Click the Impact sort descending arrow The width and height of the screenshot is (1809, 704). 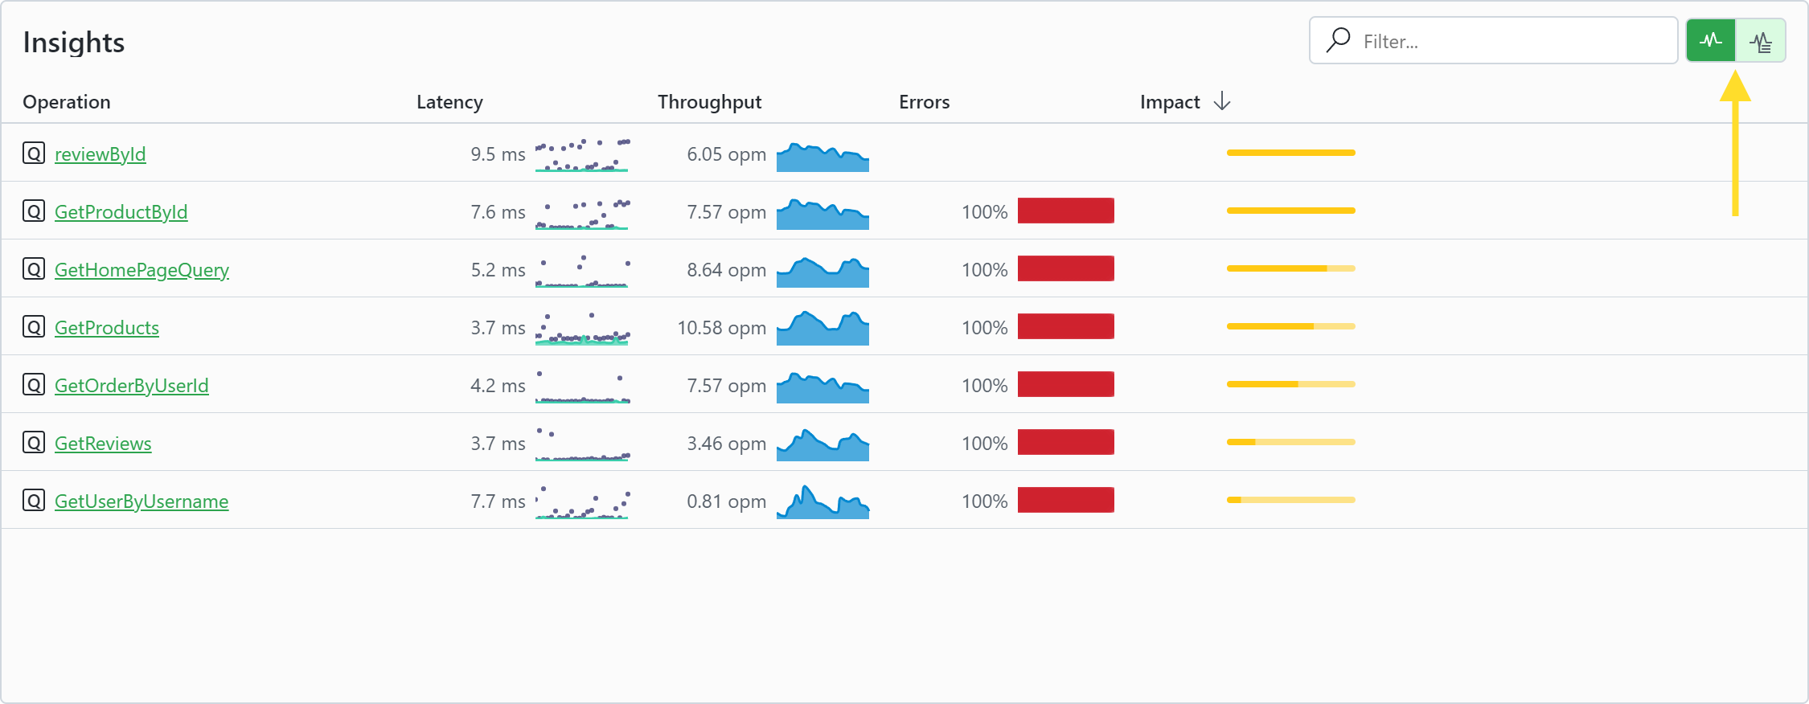pos(1222,101)
